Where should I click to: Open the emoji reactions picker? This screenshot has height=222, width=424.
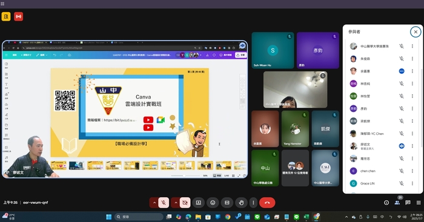(213, 203)
